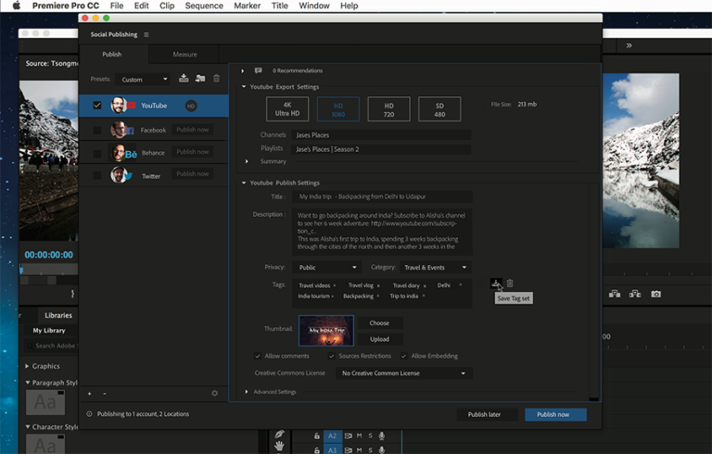Click the minus icon to remove account
This screenshot has height=454, width=712.
click(x=105, y=394)
